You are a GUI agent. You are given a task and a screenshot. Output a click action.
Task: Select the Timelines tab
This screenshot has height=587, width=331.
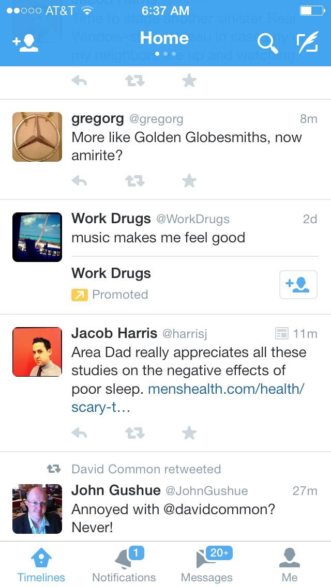pos(41,565)
